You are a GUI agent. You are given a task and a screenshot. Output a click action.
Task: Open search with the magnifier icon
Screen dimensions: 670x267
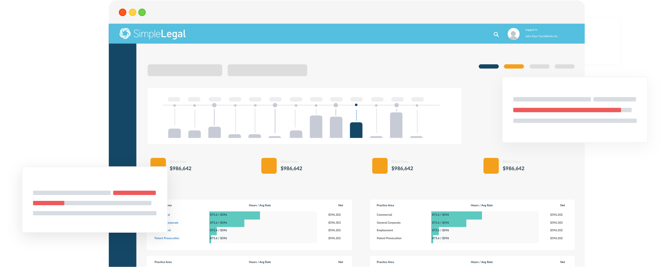pyautogui.click(x=496, y=34)
